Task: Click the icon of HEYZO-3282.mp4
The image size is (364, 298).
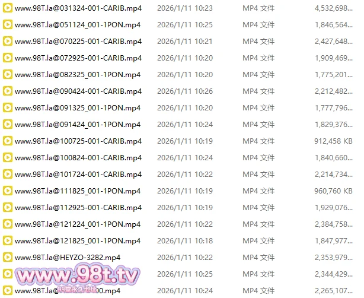Action: point(8,257)
